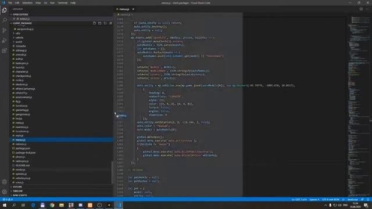Viewport: 372px width, 209px height.
Task: Collapse the Open Editors section
Action: tap(20, 15)
